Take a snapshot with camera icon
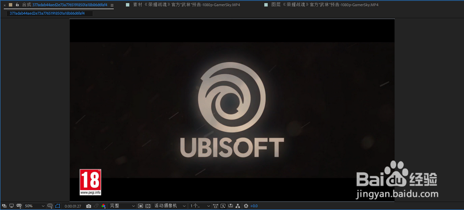This screenshot has height=210, width=464. click(89, 206)
